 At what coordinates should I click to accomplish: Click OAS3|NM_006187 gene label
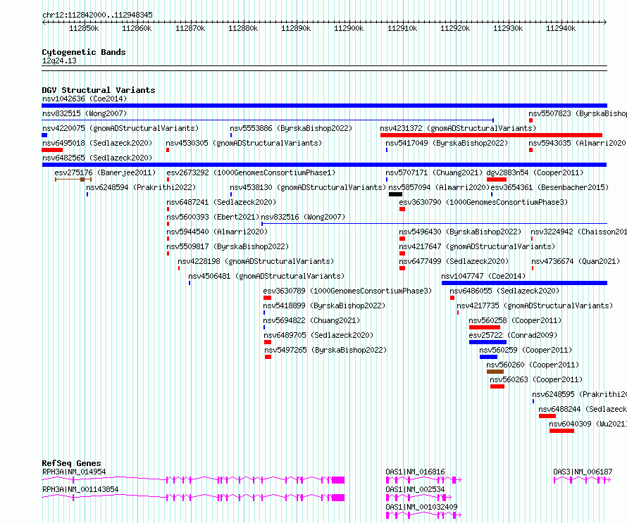pyautogui.click(x=583, y=472)
